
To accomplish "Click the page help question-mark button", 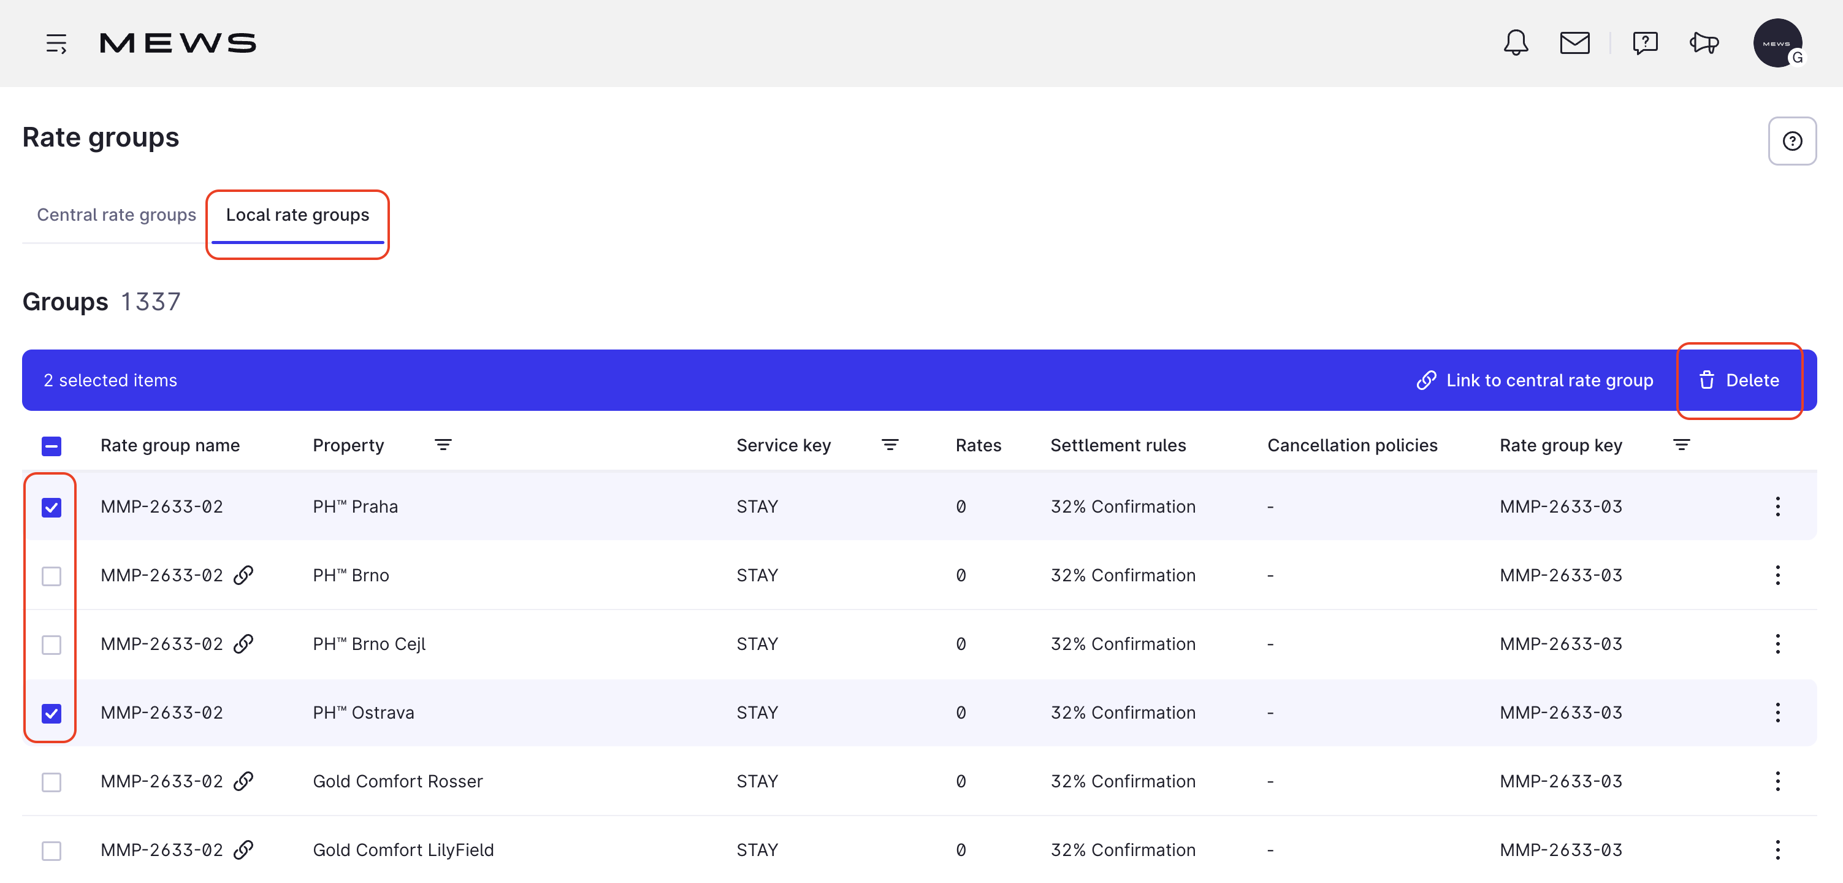I will (x=1792, y=141).
